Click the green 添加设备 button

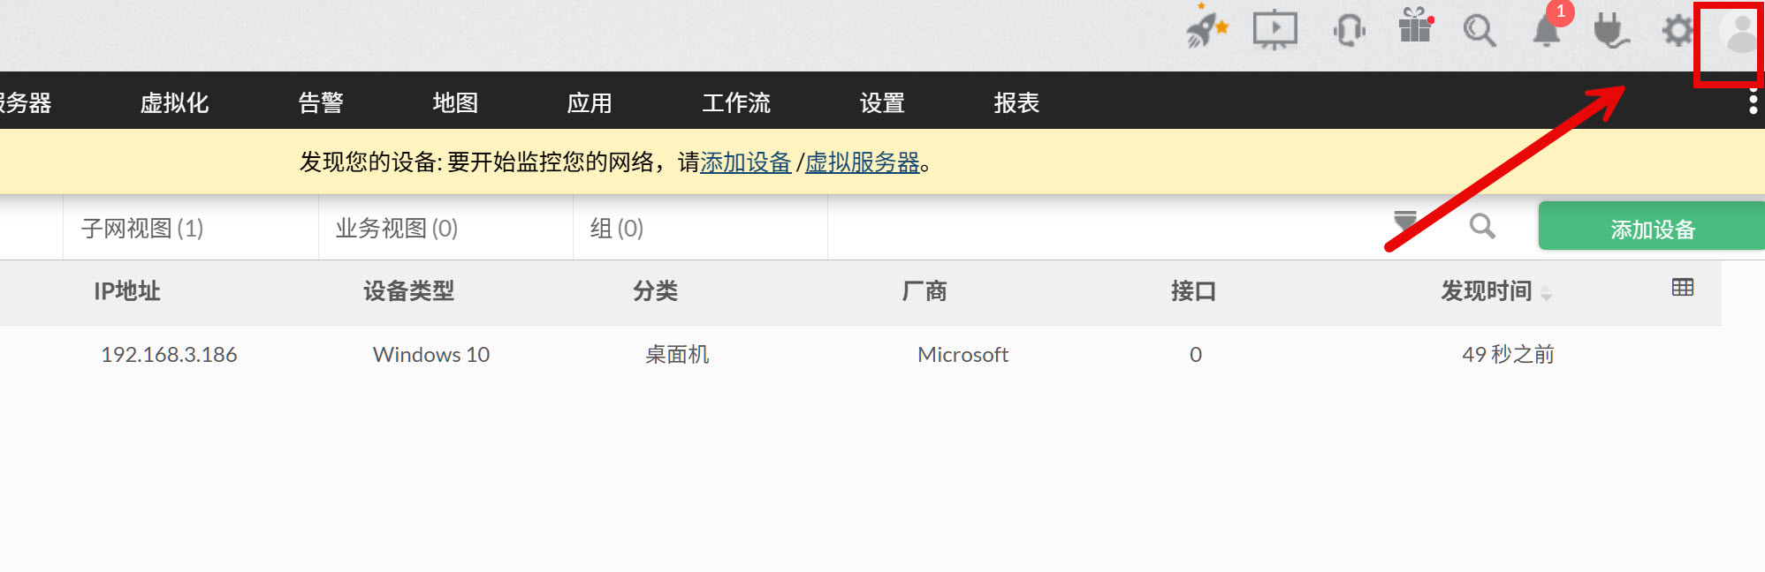tap(1651, 229)
